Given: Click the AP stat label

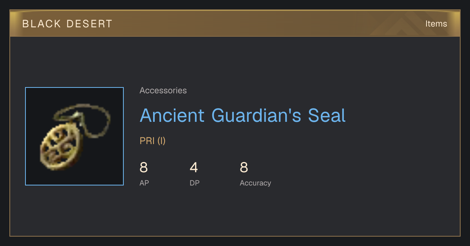Looking at the screenshot, I should (x=144, y=183).
